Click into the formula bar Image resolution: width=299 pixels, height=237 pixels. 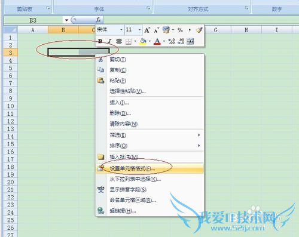201,20
